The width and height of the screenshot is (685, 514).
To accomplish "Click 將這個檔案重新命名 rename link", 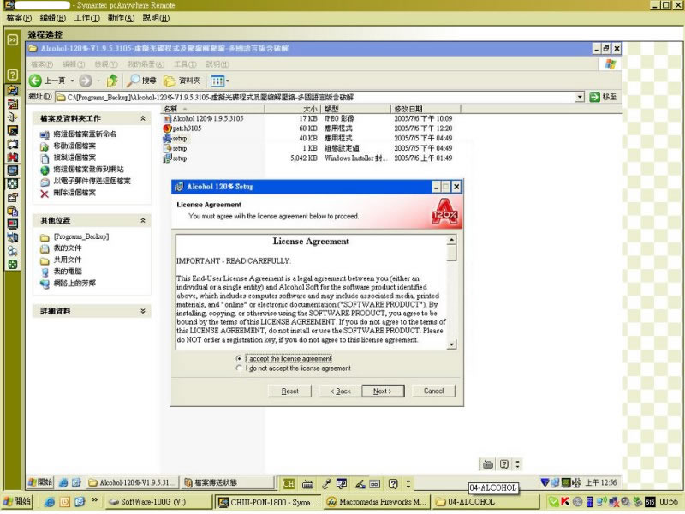I will (85, 134).
